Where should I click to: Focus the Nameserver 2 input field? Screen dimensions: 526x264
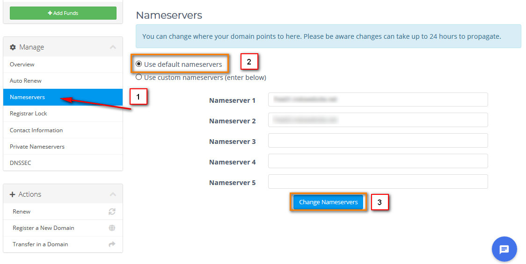pyautogui.click(x=378, y=120)
